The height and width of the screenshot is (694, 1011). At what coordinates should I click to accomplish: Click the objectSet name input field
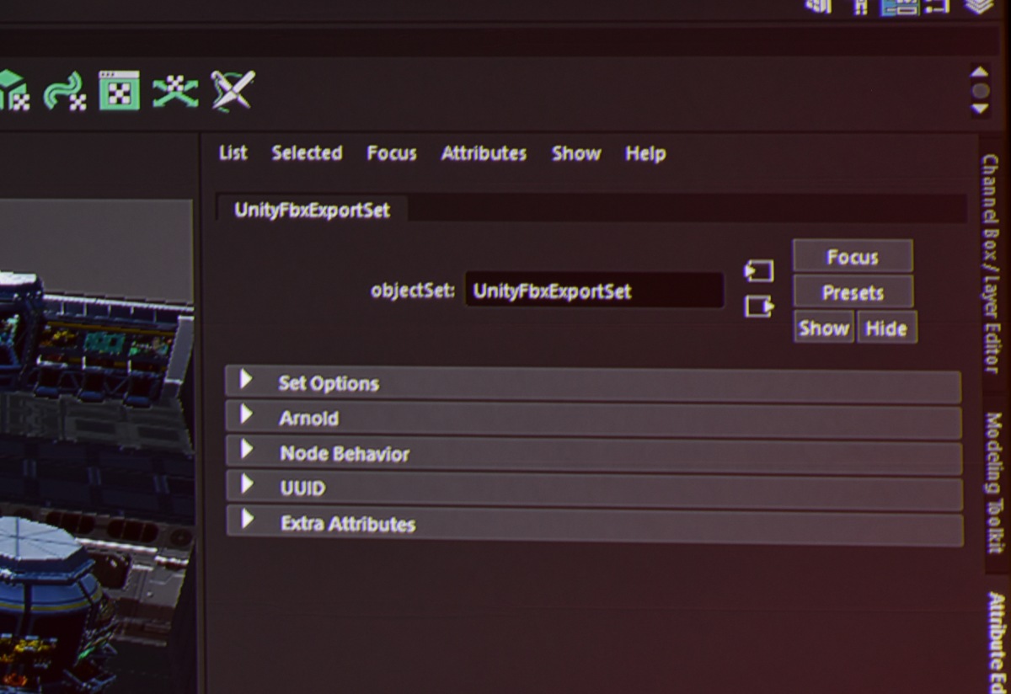coord(594,291)
